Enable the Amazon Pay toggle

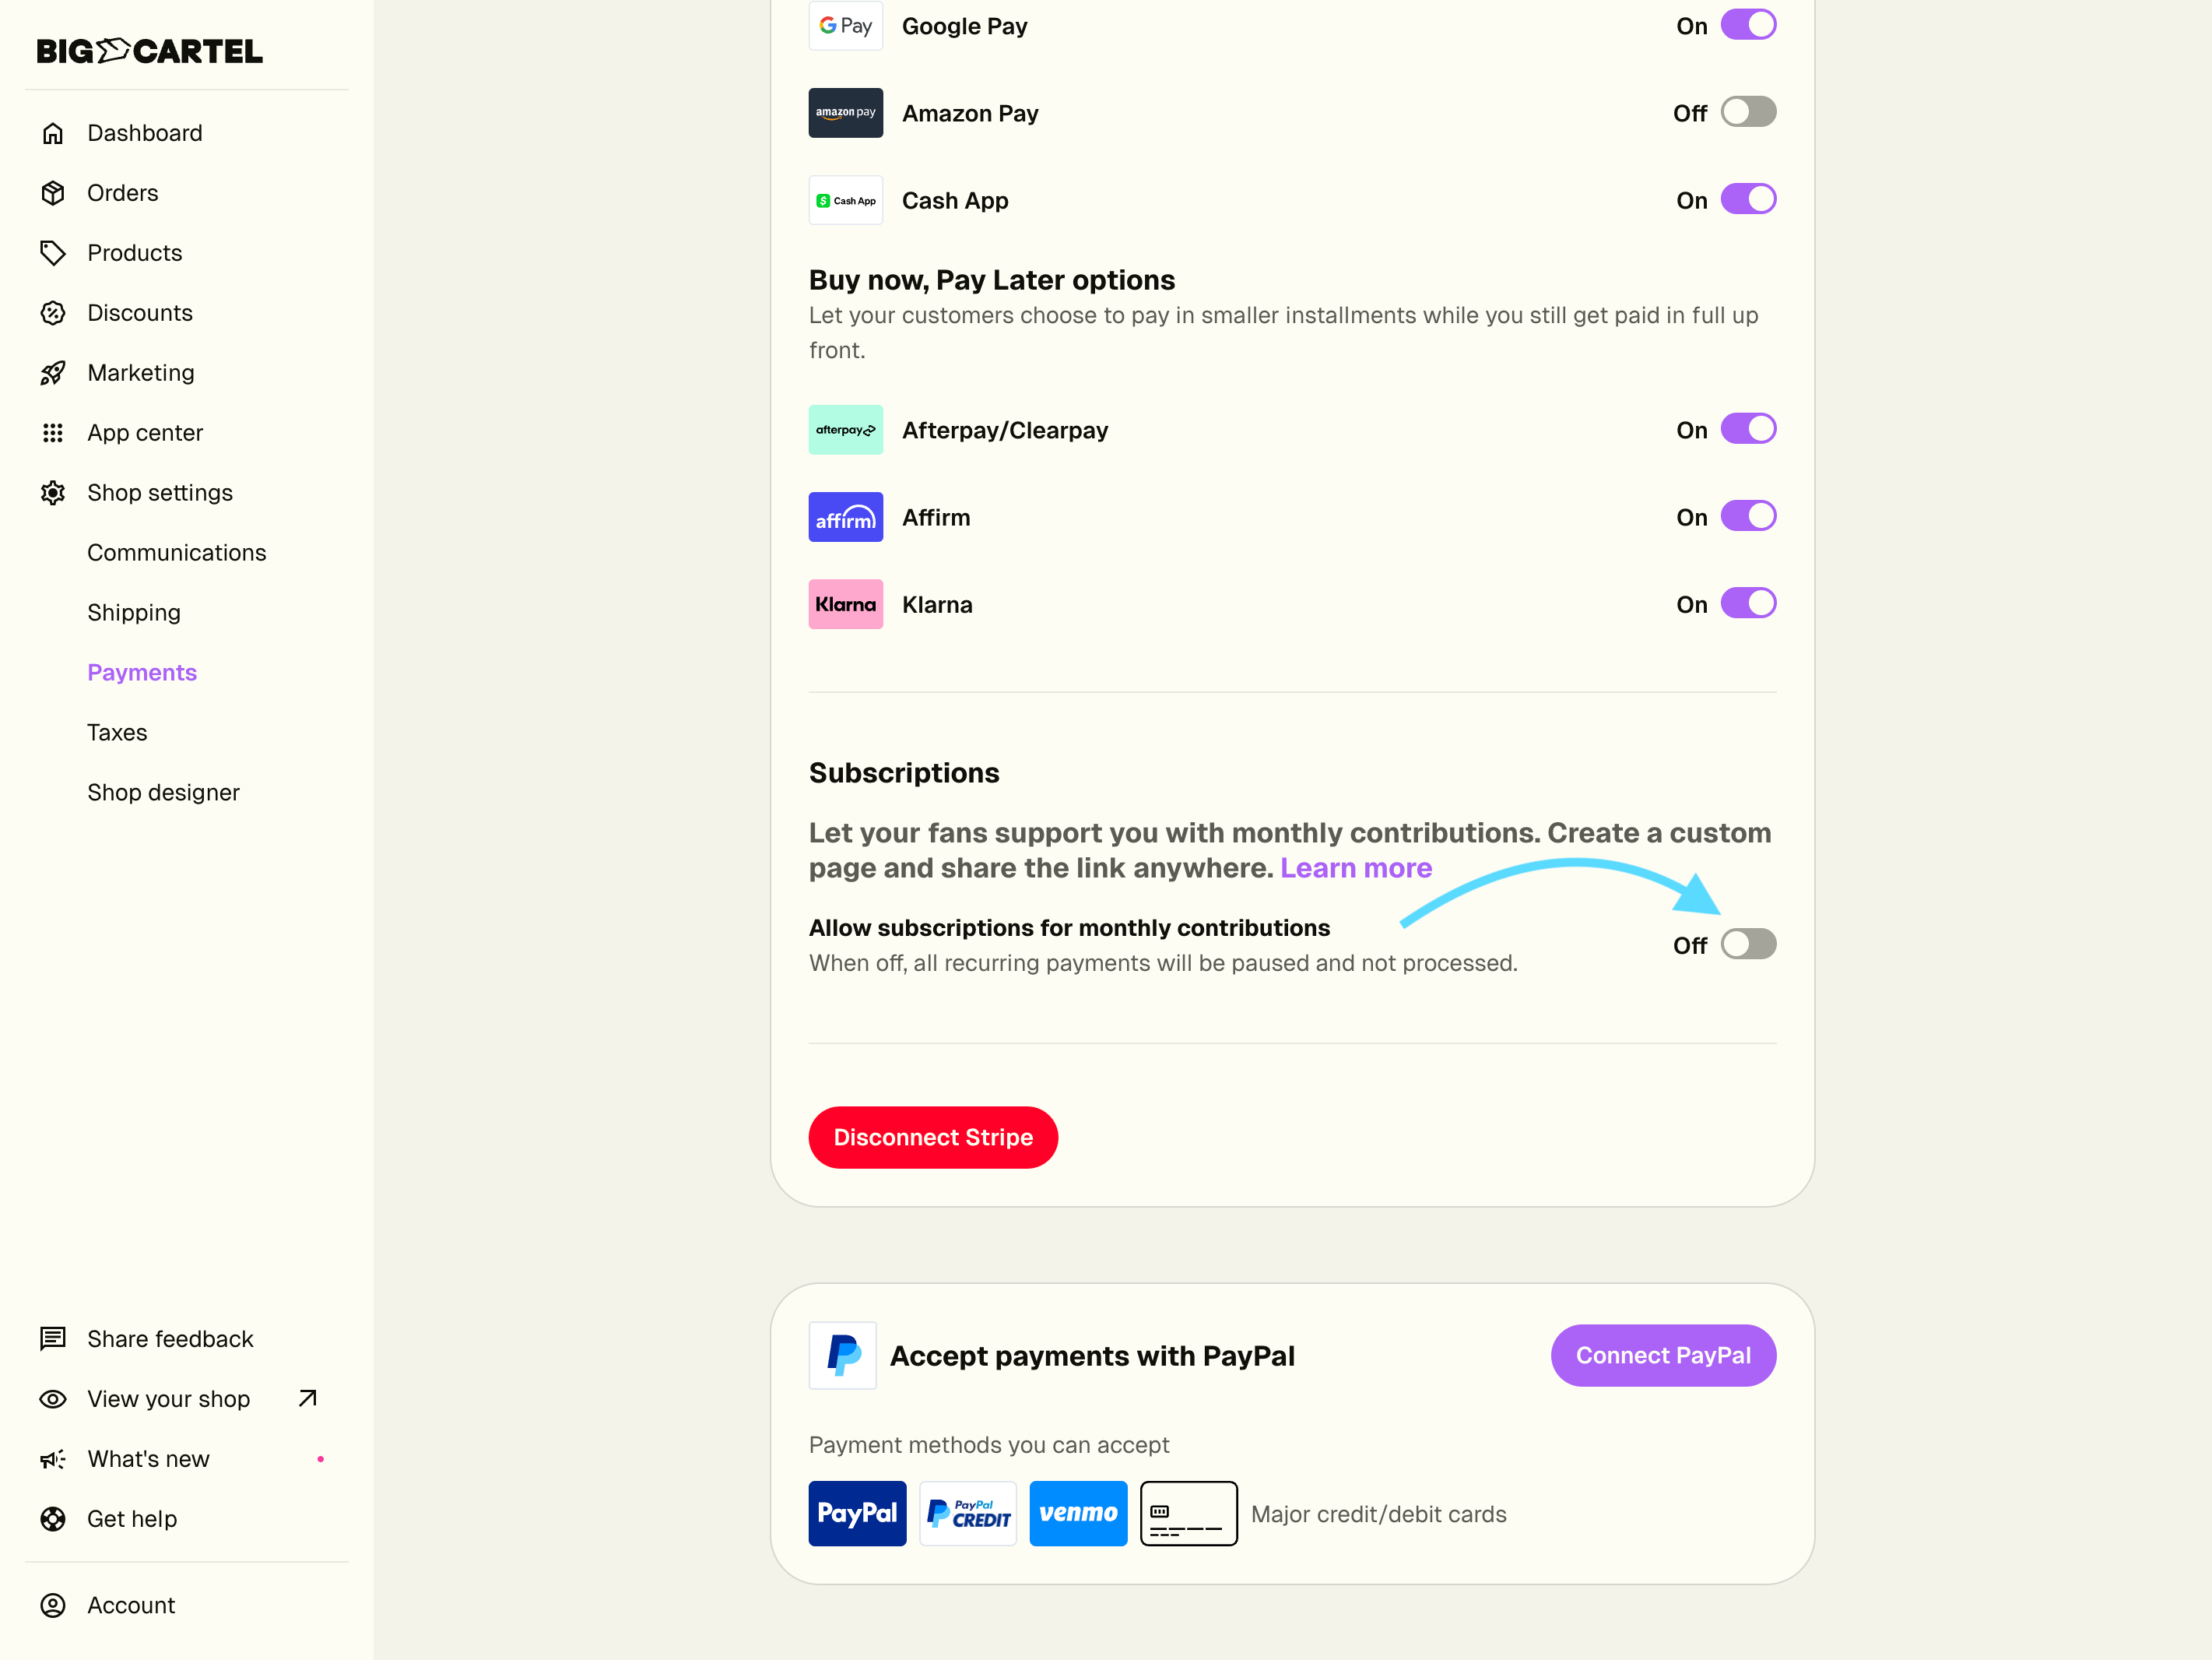pyautogui.click(x=1748, y=112)
